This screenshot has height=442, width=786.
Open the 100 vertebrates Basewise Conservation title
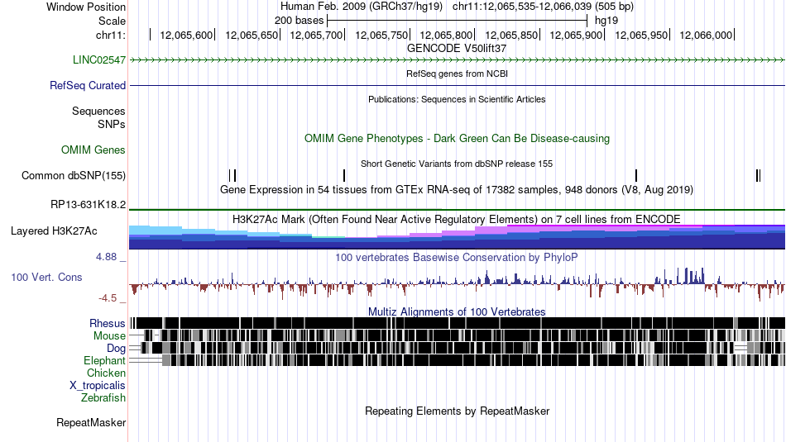457,257
